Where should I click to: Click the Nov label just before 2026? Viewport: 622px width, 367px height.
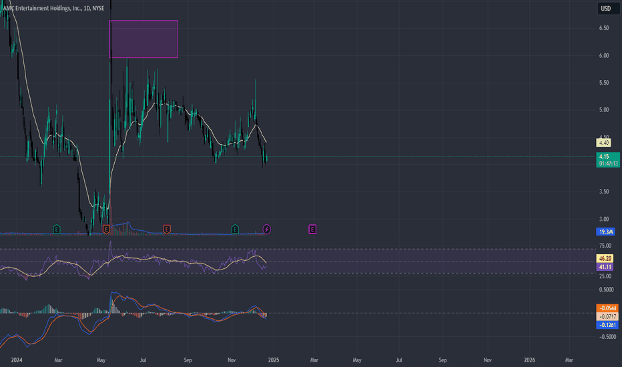pyautogui.click(x=488, y=360)
